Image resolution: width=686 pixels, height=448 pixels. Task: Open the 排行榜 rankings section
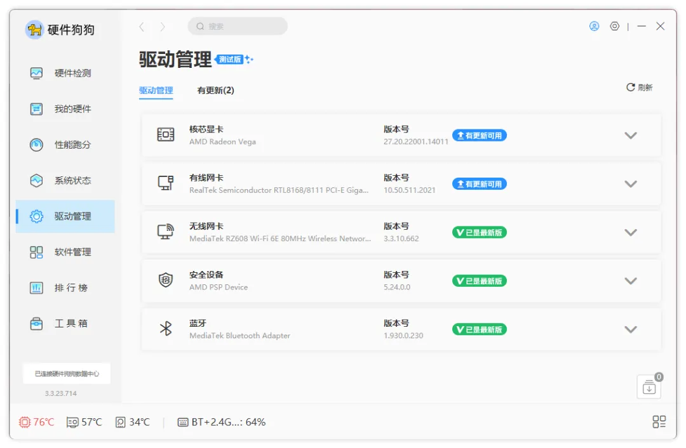(x=64, y=287)
